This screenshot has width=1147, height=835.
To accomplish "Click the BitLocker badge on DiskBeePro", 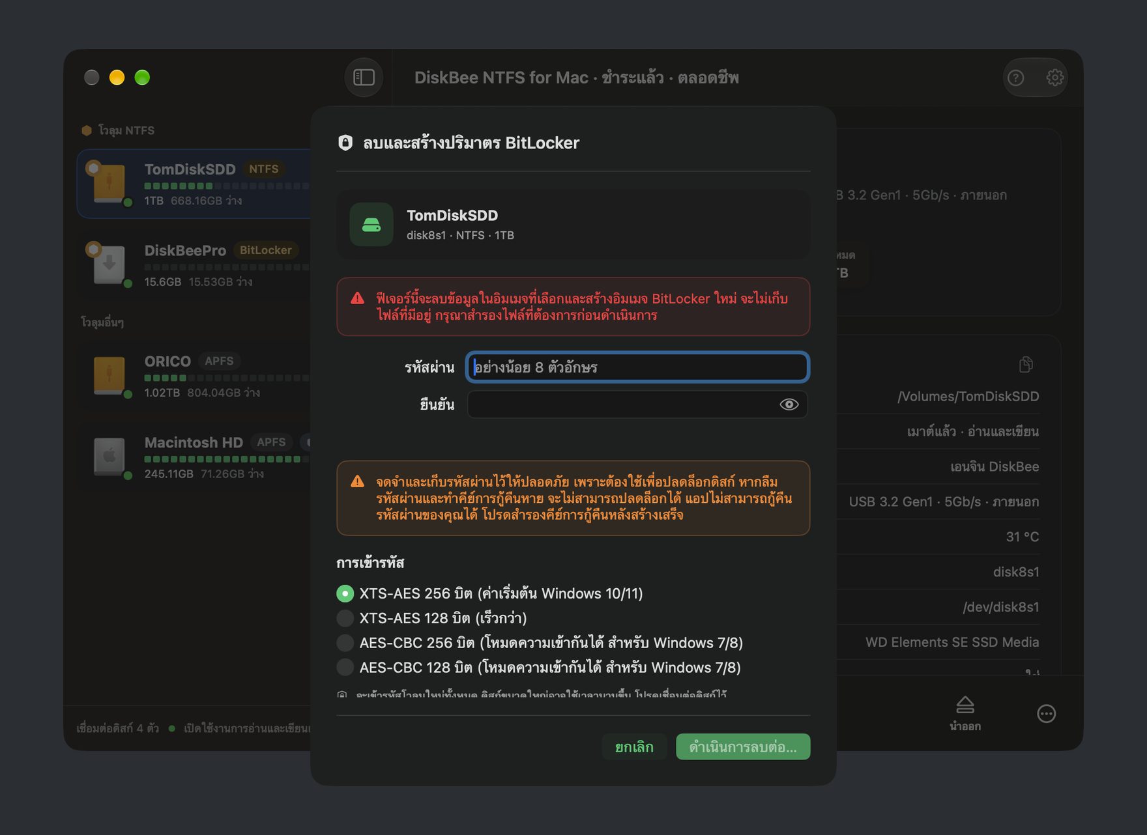I will (x=265, y=250).
